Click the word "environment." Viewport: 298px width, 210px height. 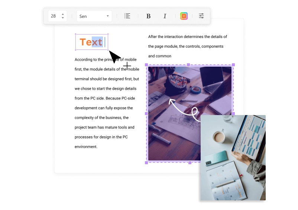(x=86, y=147)
